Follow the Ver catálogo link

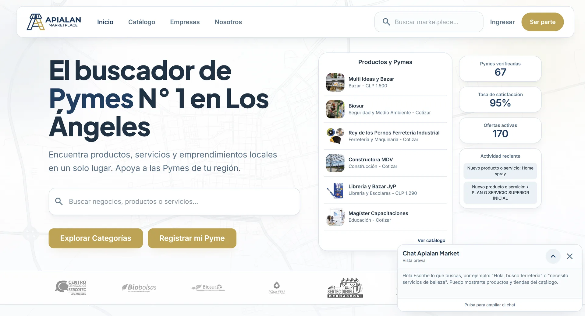tap(431, 241)
